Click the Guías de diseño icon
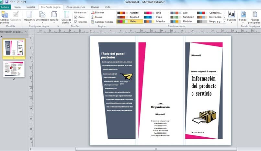This screenshot has height=151, width=261. coord(66,14)
